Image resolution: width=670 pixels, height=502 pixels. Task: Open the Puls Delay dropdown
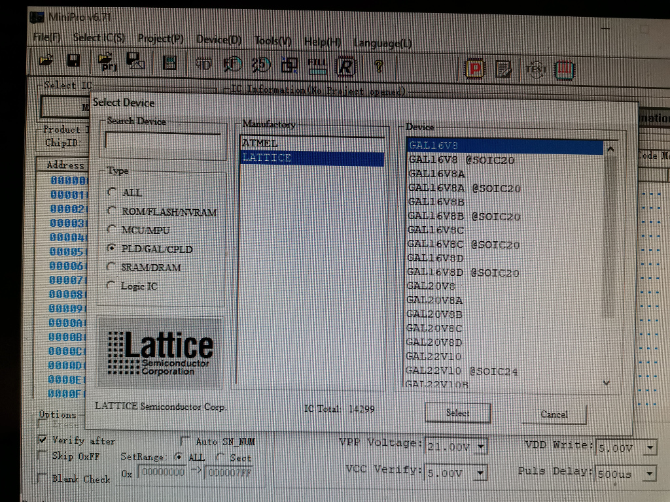coord(649,474)
